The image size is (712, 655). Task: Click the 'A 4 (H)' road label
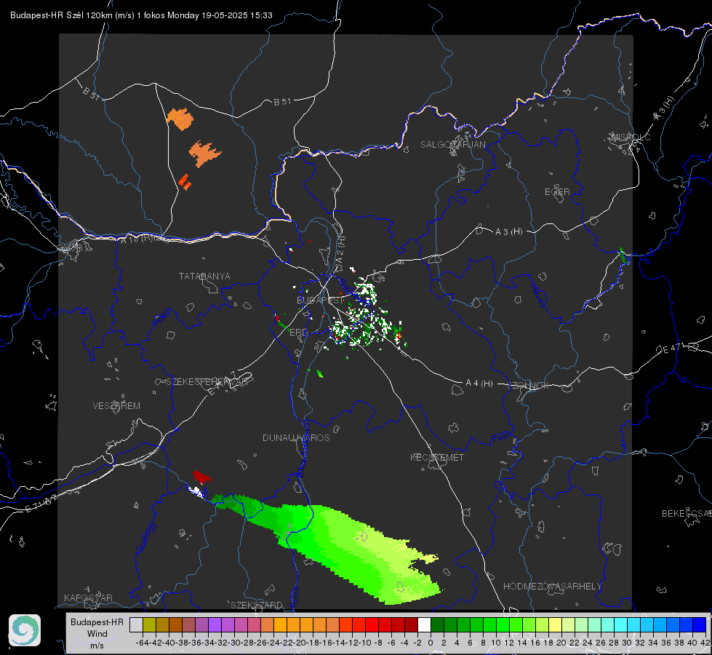pos(479,384)
